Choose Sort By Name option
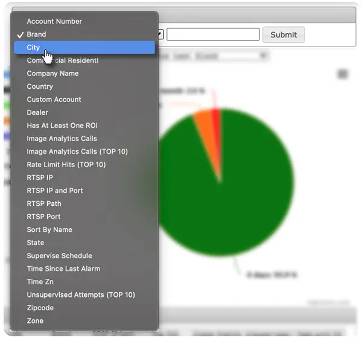The image size is (362, 338). (x=84, y=229)
